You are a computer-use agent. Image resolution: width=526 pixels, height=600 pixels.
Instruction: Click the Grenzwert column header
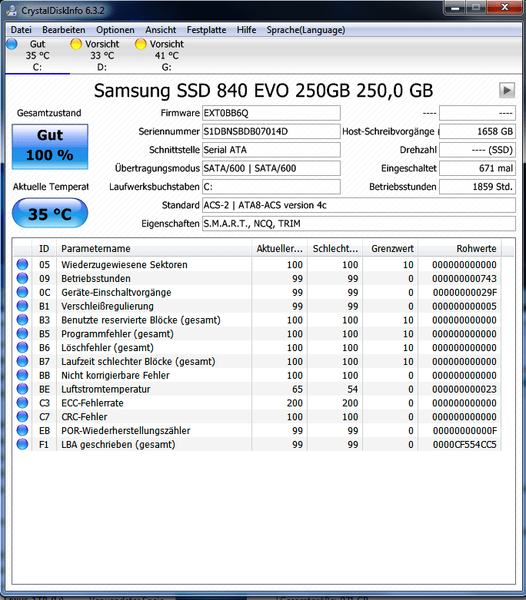(x=391, y=249)
